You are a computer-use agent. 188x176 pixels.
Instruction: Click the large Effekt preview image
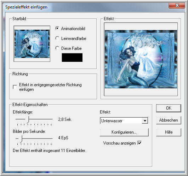(141, 59)
